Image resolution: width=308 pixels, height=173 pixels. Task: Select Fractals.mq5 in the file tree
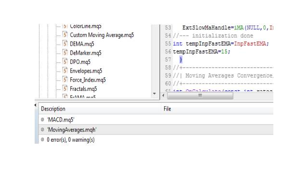click(x=83, y=89)
